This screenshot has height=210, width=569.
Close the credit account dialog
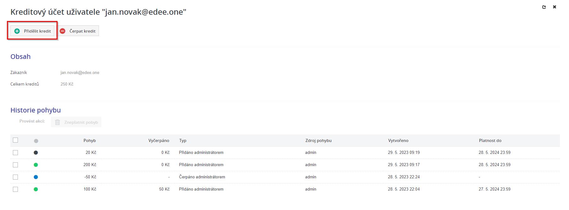coord(555,7)
